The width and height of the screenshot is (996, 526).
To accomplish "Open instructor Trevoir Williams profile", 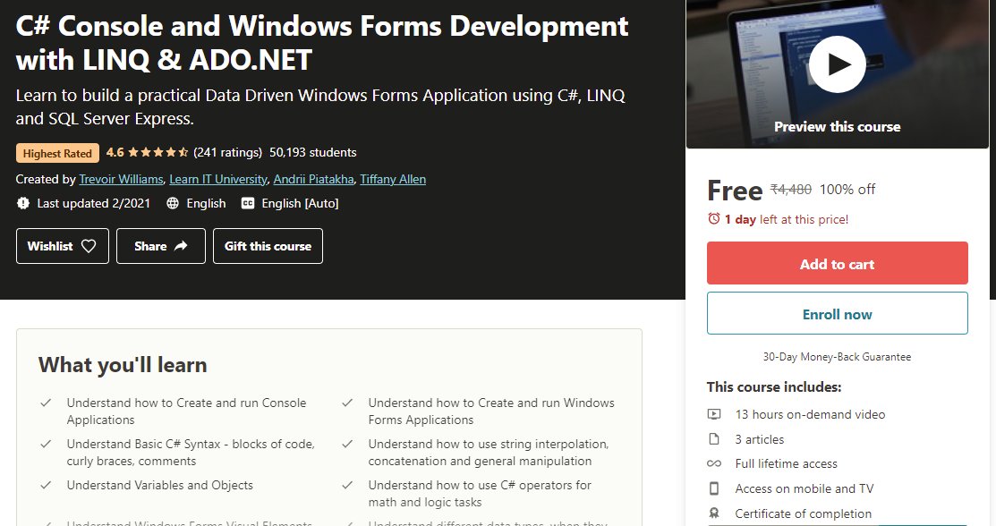I will tap(121, 179).
